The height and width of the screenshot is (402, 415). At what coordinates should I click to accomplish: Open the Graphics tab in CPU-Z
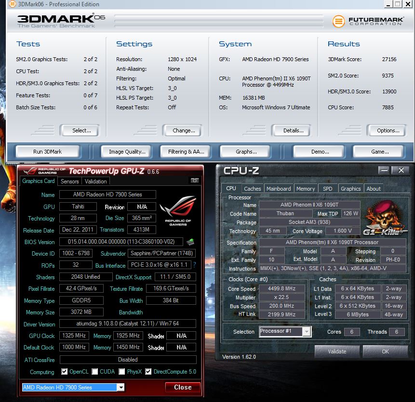point(351,188)
